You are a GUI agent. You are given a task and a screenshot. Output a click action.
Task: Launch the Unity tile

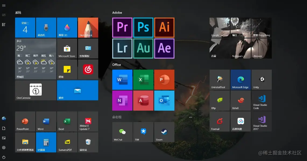tap(261, 80)
